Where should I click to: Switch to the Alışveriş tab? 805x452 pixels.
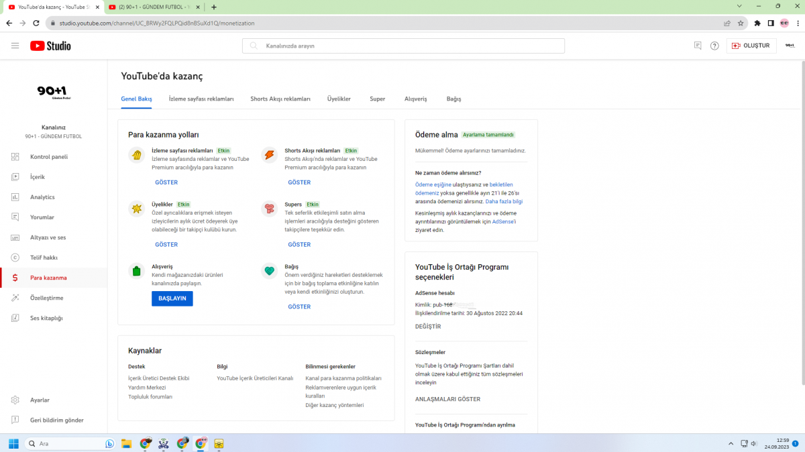pyautogui.click(x=416, y=99)
